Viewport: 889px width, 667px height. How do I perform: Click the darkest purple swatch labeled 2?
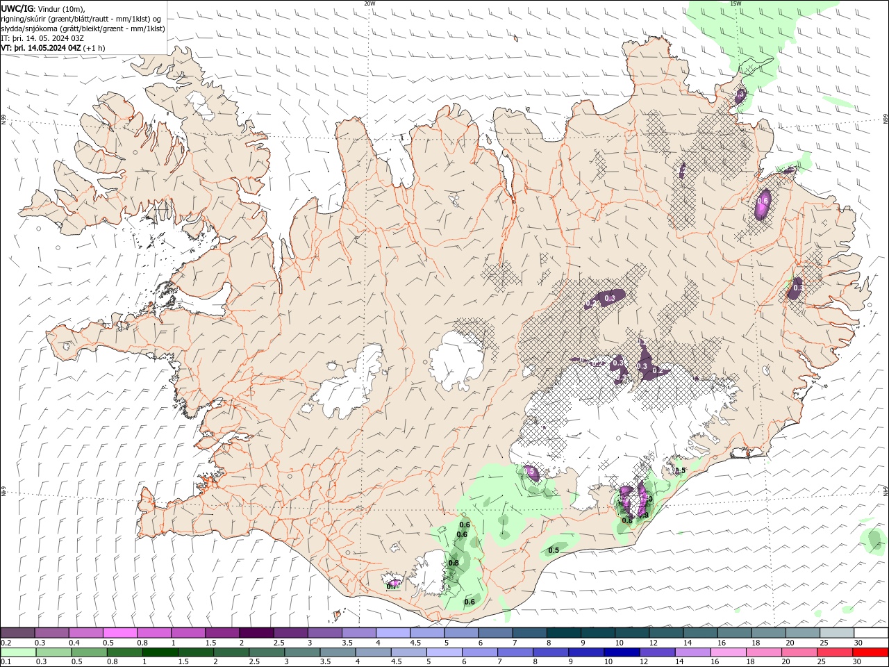coord(256,633)
